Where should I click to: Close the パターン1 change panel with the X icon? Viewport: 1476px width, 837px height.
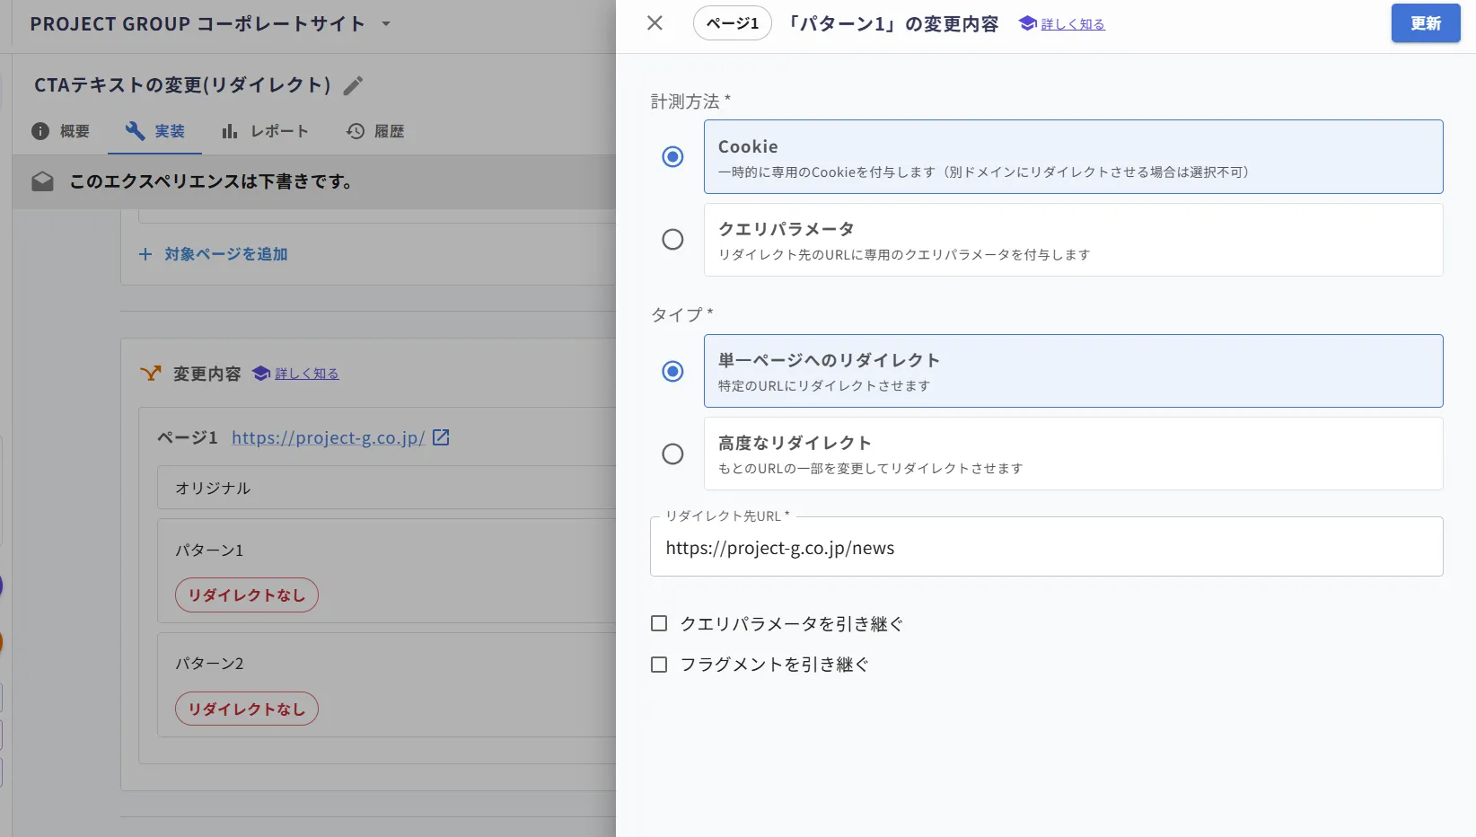click(655, 23)
